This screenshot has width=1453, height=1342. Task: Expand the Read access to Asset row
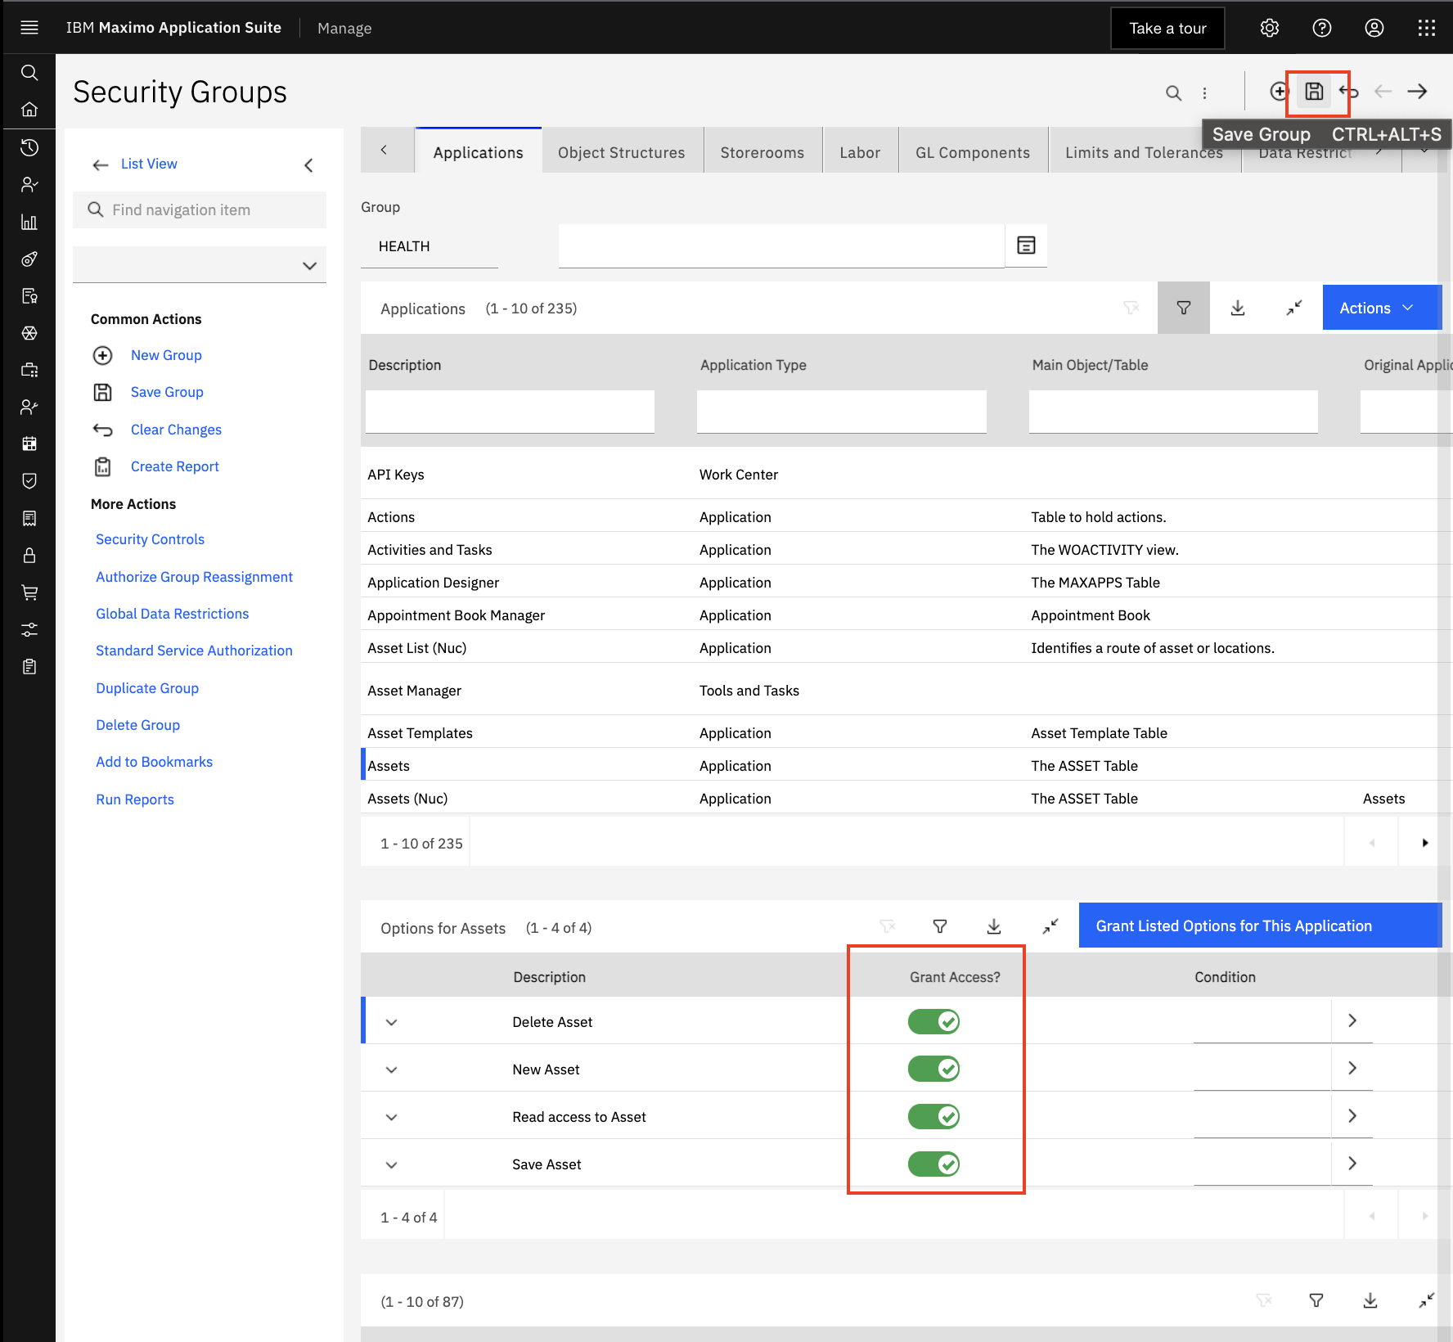[x=392, y=1117]
